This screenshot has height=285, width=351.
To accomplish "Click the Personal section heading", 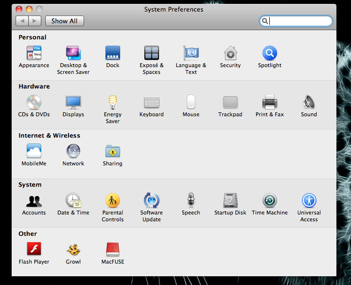I will tap(33, 37).
